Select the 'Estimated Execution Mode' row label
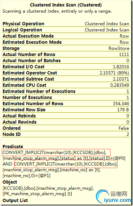133x206 pixels. pos(32,42)
